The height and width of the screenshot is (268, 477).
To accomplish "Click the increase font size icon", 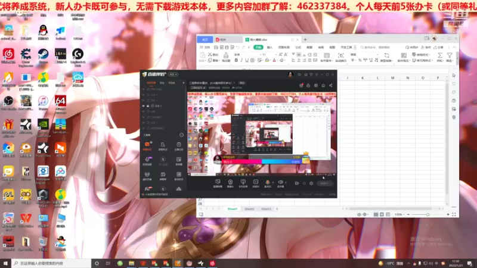I will point(280,55).
